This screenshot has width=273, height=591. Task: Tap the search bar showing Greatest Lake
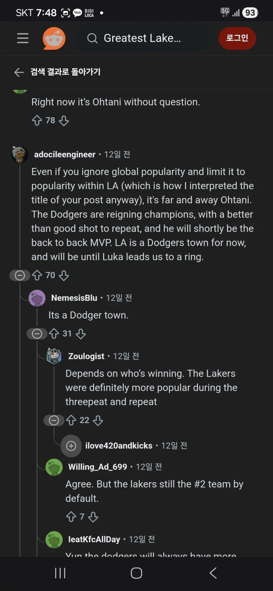(142, 38)
